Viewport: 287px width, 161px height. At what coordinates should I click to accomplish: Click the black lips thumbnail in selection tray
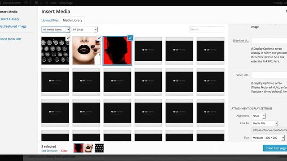coord(89,148)
